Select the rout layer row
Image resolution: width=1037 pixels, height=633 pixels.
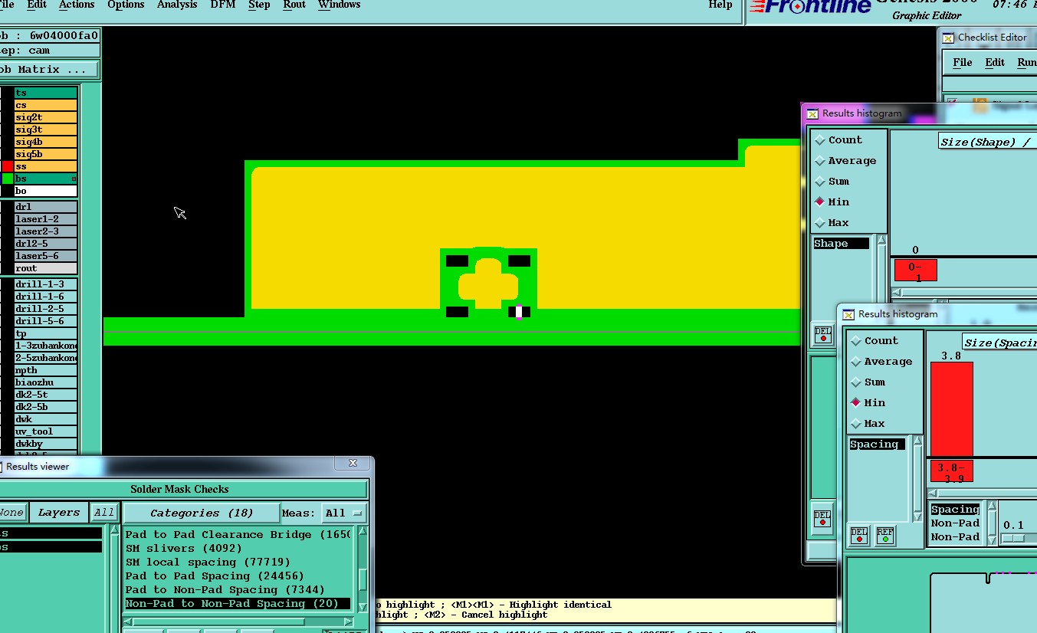coord(46,268)
